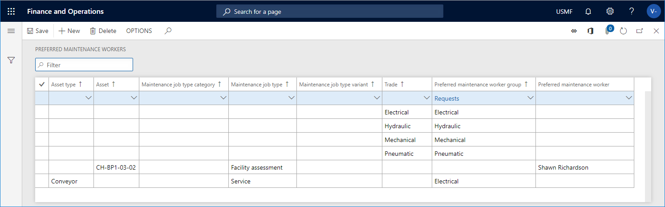
Task: Toggle the select-all checkmark column header
Action: pyautogui.click(x=42, y=84)
